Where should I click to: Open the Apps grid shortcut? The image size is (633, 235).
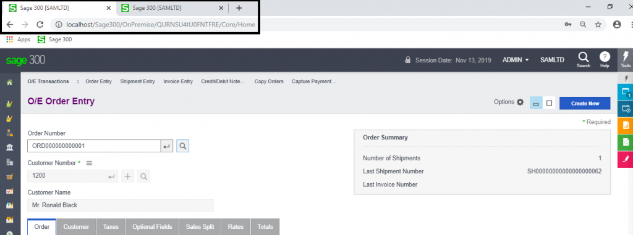tap(19, 39)
